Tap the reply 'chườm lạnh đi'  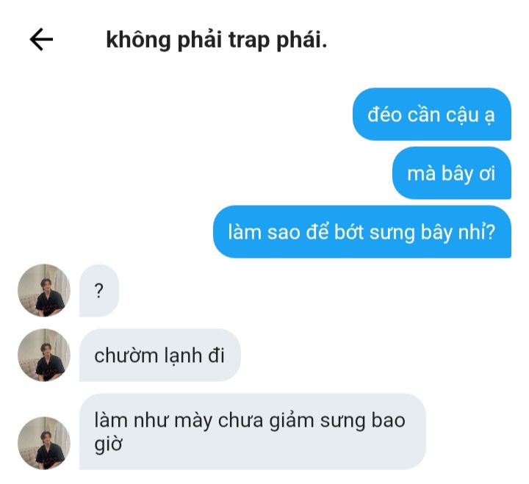click(x=160, y=355)
